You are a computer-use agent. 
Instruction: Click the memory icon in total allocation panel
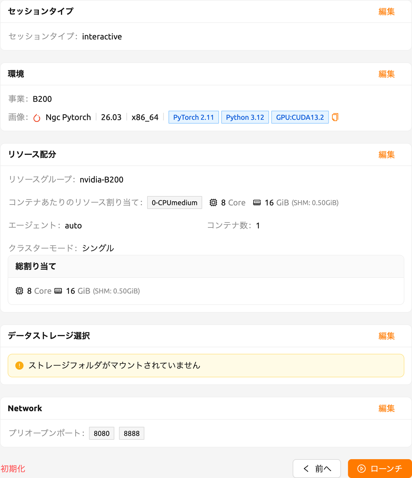point(58,291)
